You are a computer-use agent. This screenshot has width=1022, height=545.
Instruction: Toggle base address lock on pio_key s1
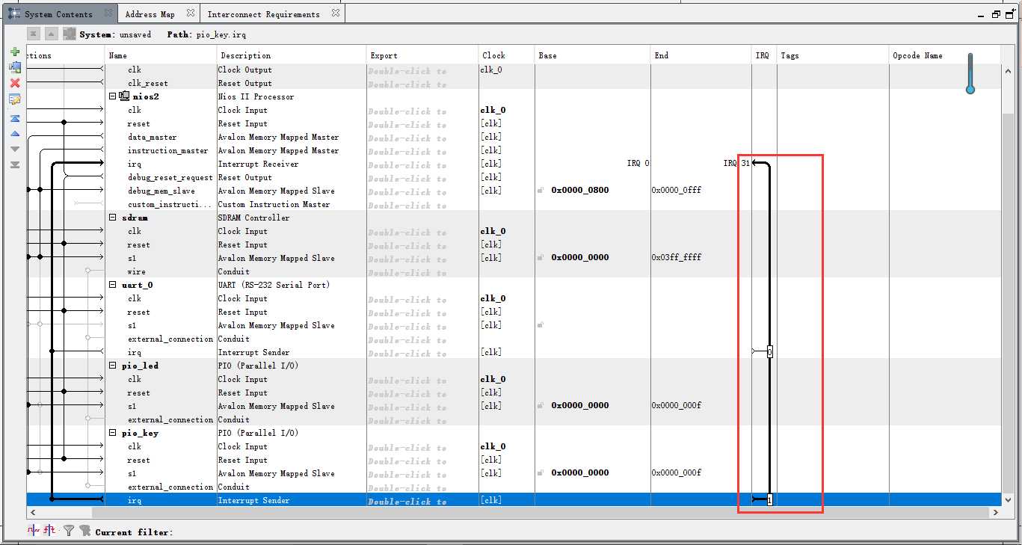pos(541,472)
